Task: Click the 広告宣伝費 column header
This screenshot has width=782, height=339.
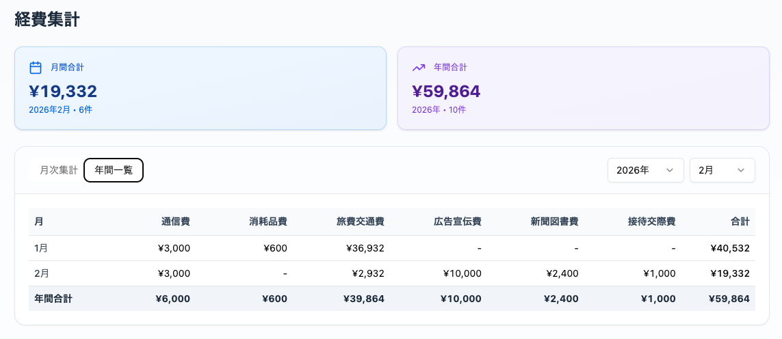Action: 458,221
